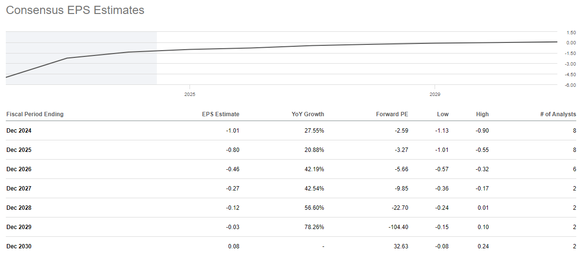Click the 'High' column header
This screenshot has width=583, height=258.
(482, 114)
